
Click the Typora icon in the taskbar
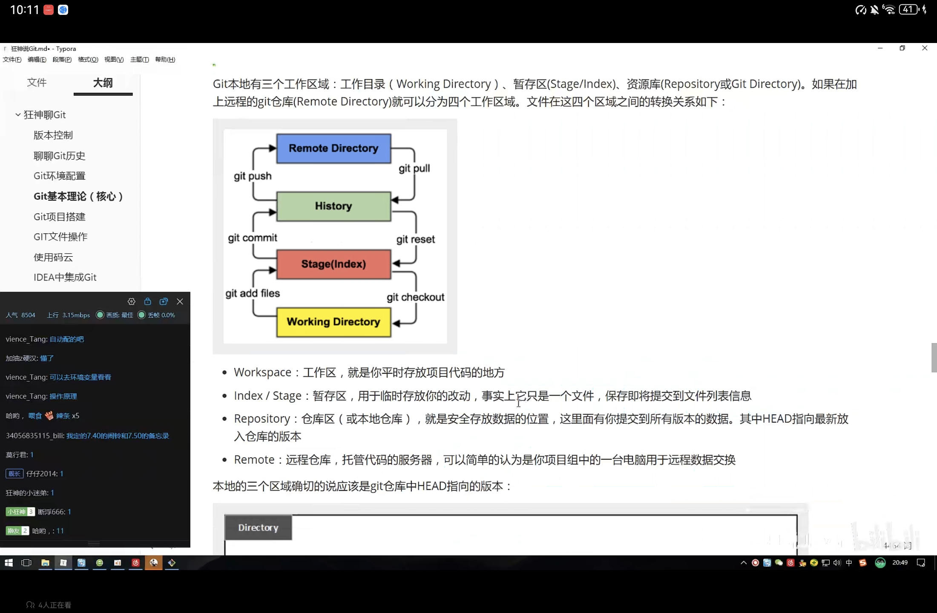(63, 563)
